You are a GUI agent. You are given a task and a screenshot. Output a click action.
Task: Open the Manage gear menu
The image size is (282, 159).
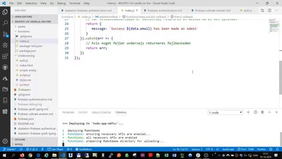click(x=5, y=141)
